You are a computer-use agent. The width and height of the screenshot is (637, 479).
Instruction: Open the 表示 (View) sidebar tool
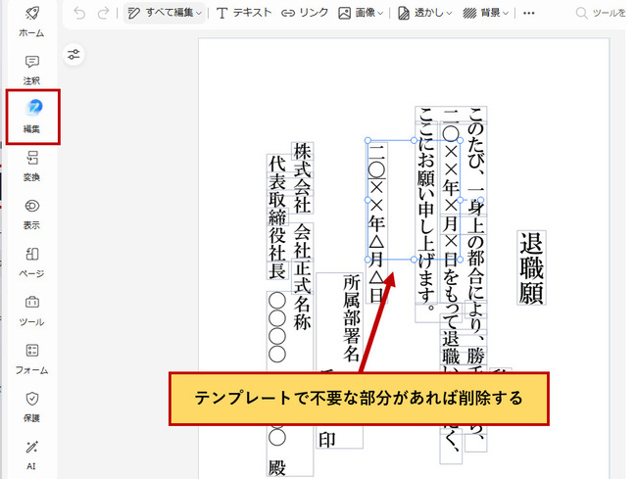[31, 215]
